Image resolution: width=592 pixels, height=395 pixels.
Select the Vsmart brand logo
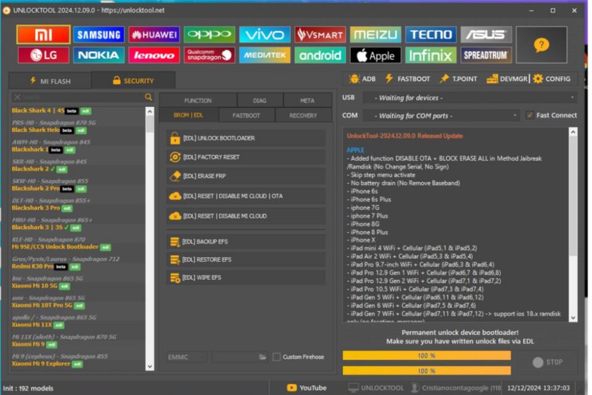click(x=320, y=35)
